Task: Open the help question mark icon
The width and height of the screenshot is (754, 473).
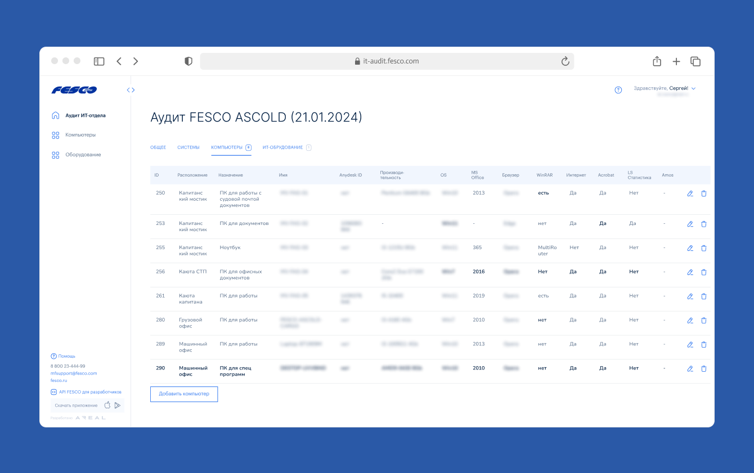Action: click(x=618, y=90)
